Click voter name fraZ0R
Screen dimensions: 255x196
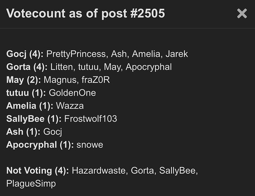point(96,80)
